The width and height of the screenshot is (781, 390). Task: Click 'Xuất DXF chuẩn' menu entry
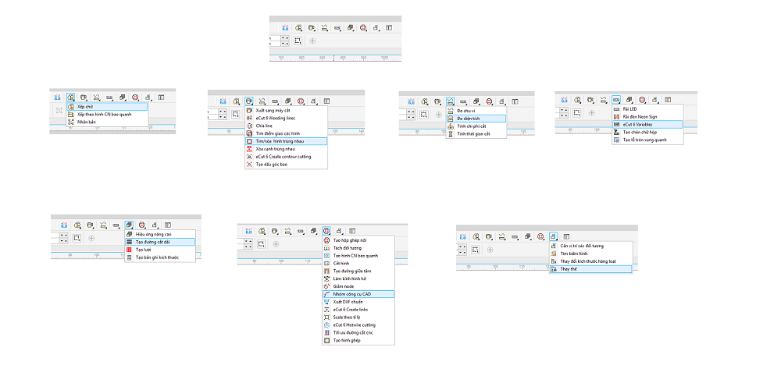[x=348, y=302]
